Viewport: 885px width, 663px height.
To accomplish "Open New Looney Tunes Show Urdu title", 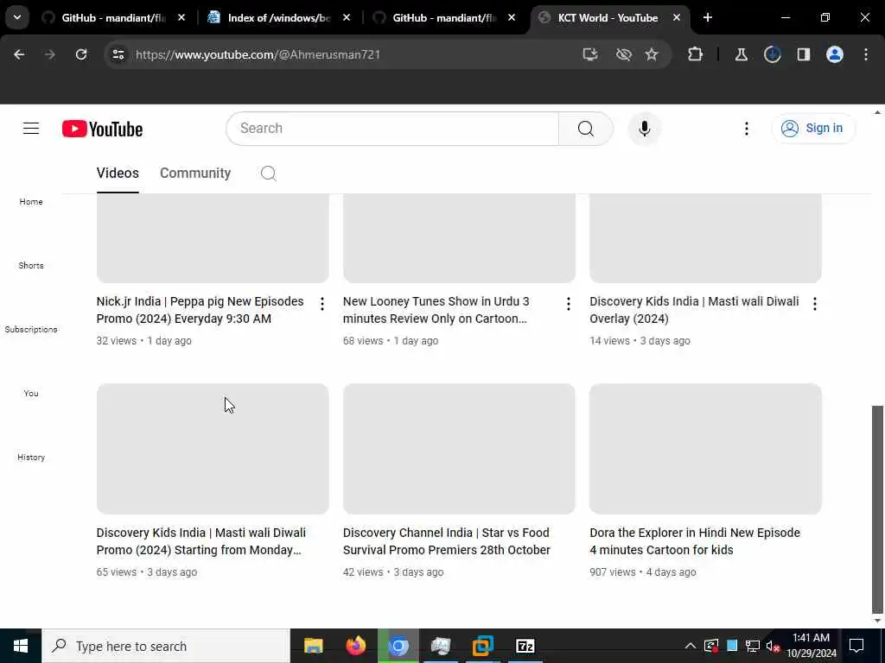I will (436, 310).
